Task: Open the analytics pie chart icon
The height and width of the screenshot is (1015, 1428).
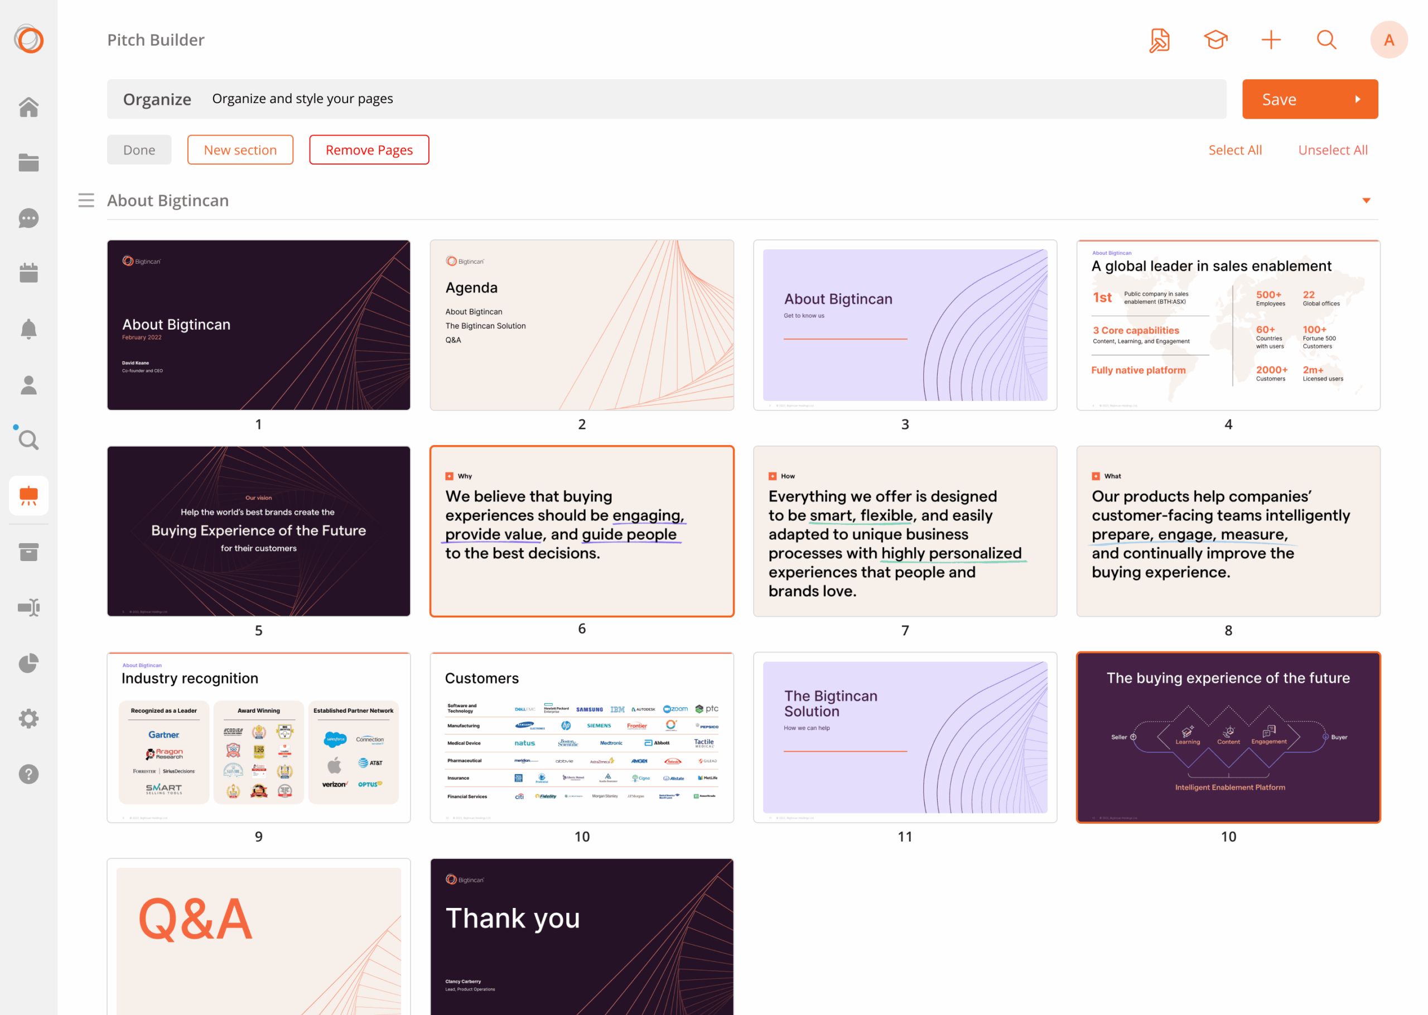Action: pos(28,663)
